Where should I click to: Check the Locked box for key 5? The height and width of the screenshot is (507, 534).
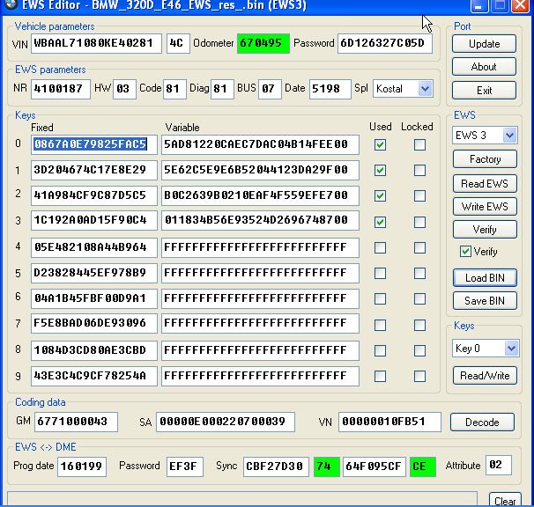[x=419, y=273]
